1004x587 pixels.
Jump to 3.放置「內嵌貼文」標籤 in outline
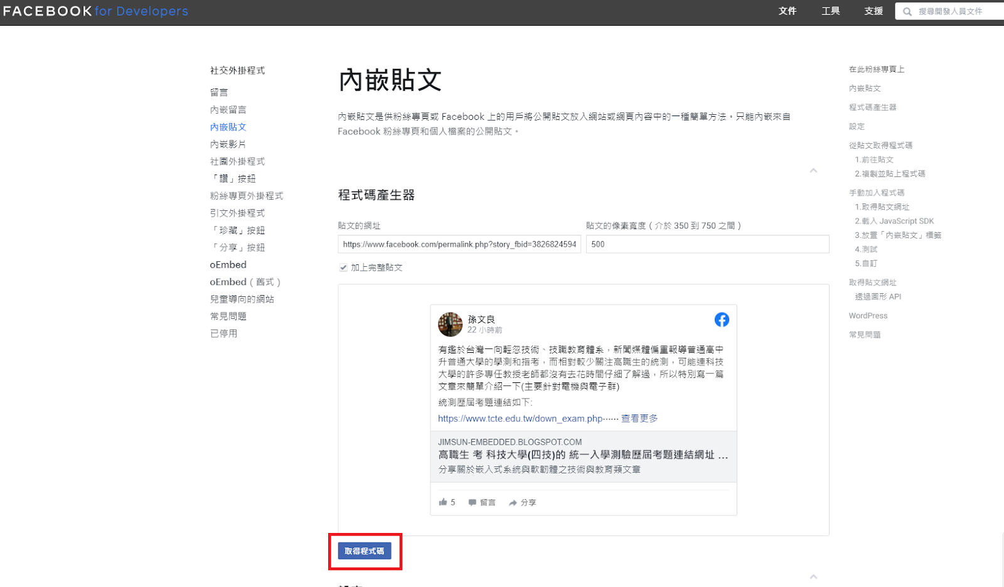point(898,235)
